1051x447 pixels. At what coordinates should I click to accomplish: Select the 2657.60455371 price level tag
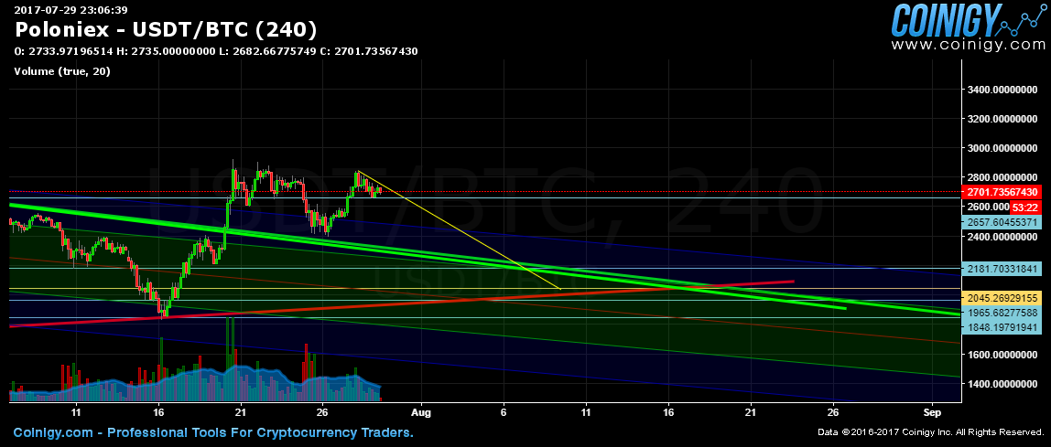click(x=1002, y=222)
